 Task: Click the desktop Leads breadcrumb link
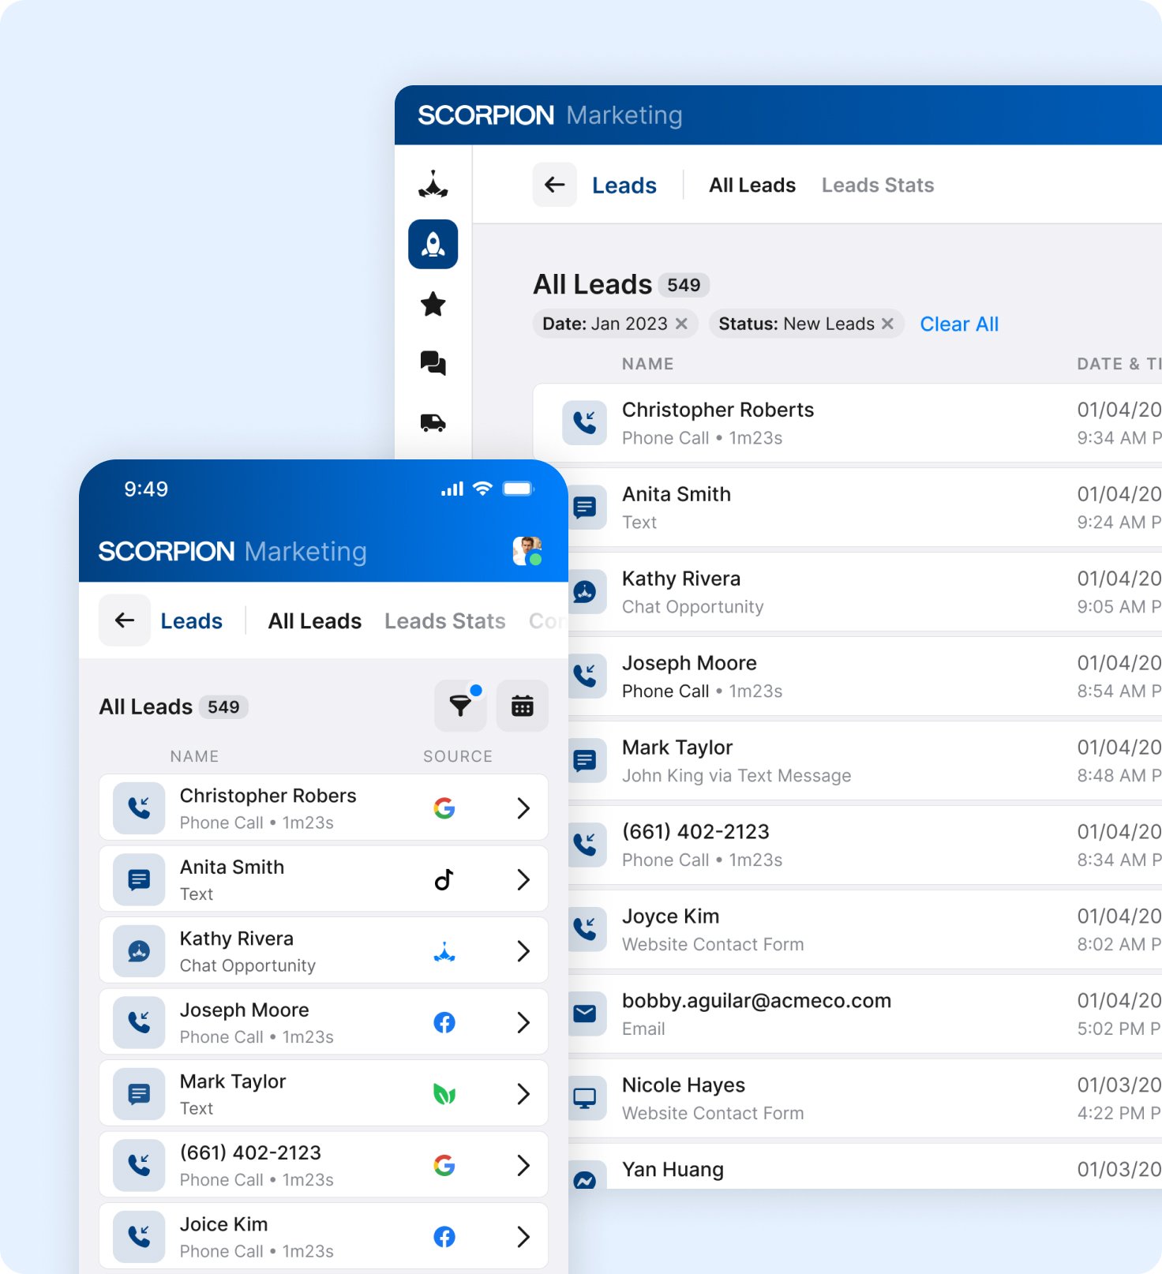(x=624, y=185)
